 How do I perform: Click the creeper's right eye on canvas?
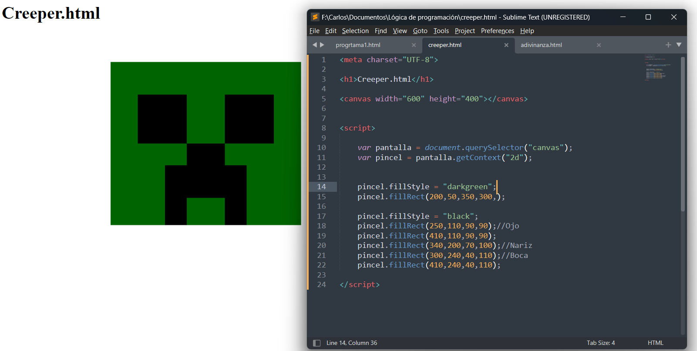tap(249, 119)
